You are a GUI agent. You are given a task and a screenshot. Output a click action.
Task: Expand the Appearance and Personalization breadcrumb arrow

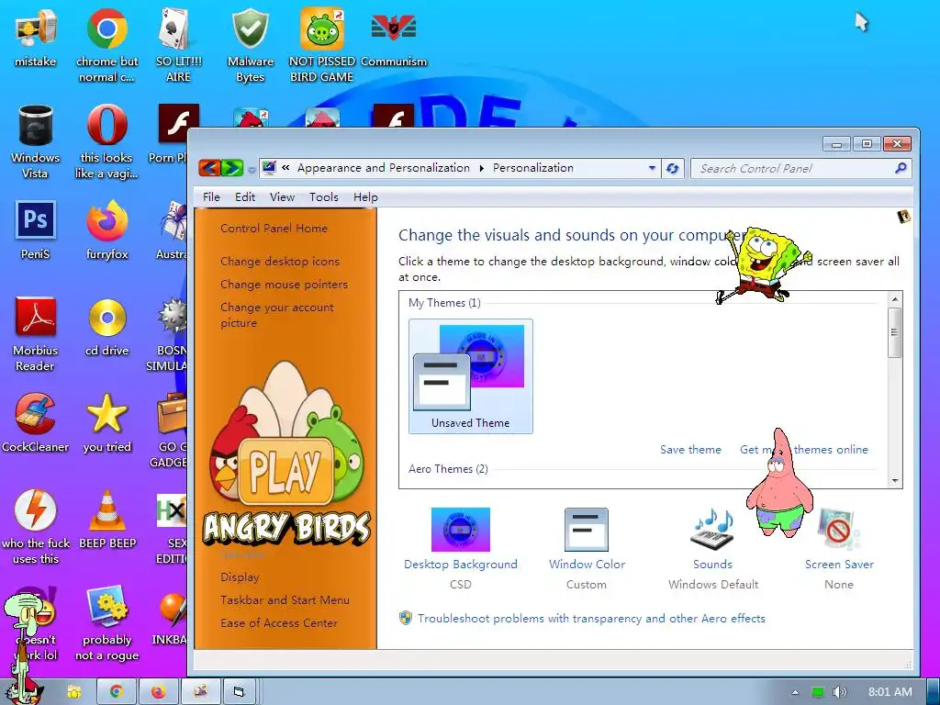click(x=481, y=169)
